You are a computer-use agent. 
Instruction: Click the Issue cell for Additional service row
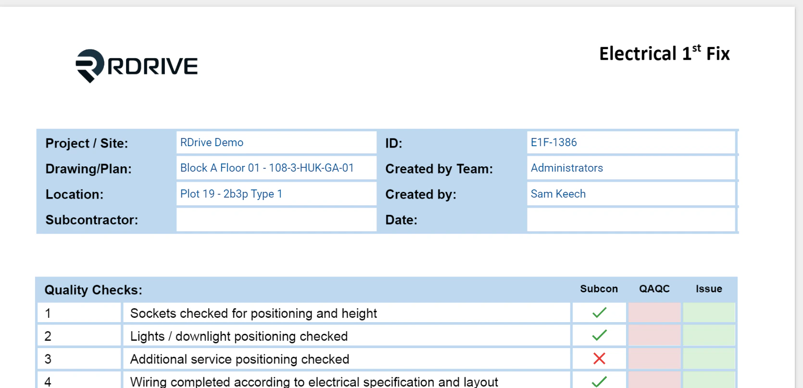[709, 359]
